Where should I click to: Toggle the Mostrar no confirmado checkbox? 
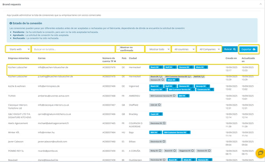pos(118,48)
